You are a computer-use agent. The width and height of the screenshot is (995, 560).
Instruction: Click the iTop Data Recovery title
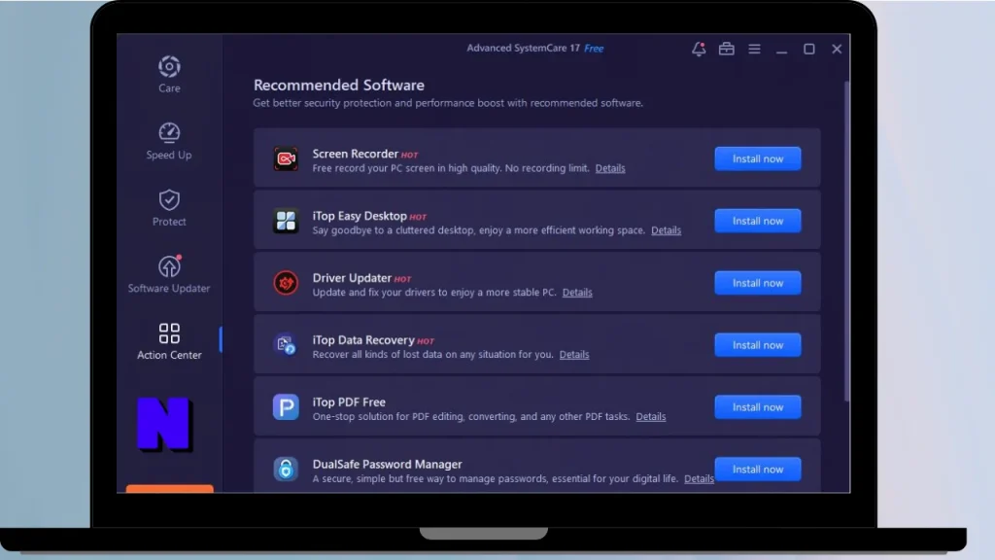coord(363,340)
